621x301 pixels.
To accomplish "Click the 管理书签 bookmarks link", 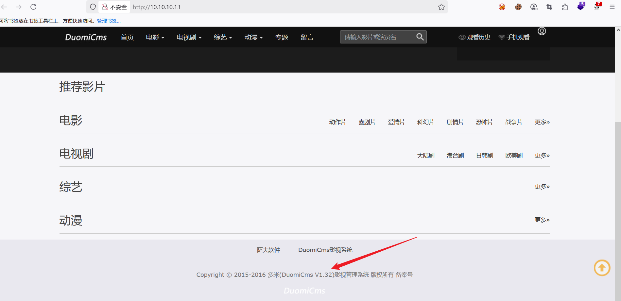I will pyautogui.click(x=109, y=21).
